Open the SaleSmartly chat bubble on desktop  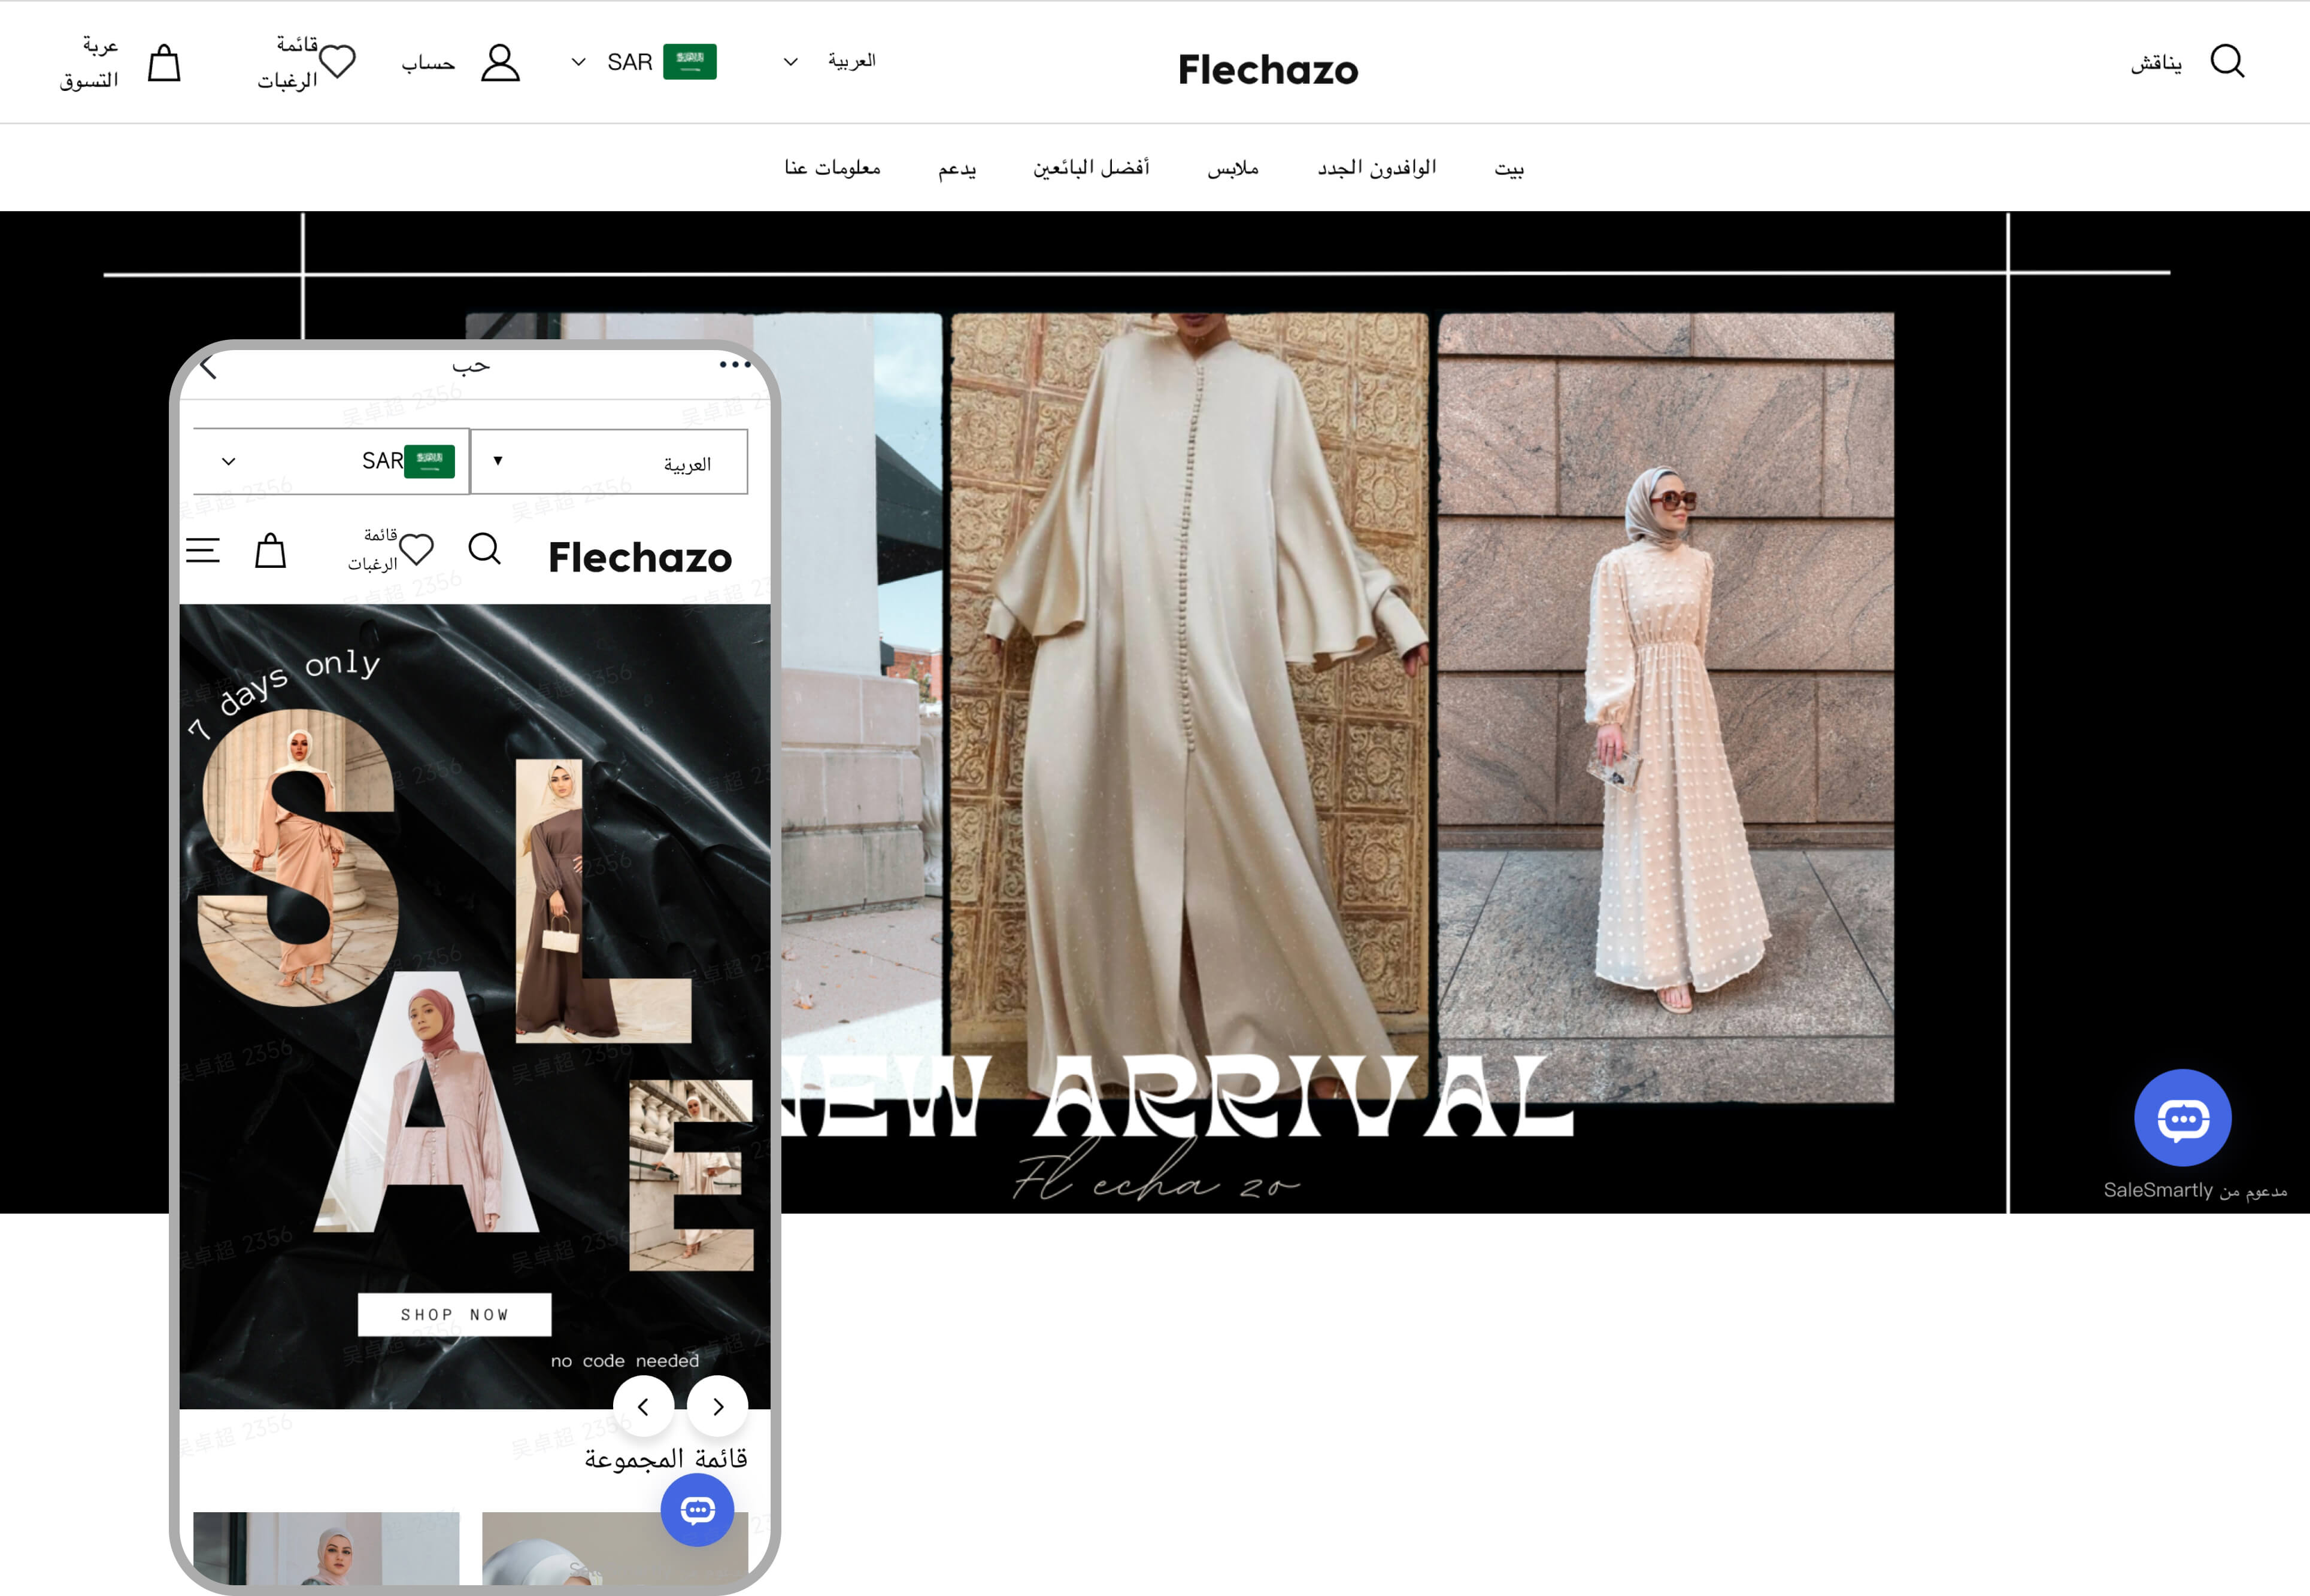(2182, 1118)
